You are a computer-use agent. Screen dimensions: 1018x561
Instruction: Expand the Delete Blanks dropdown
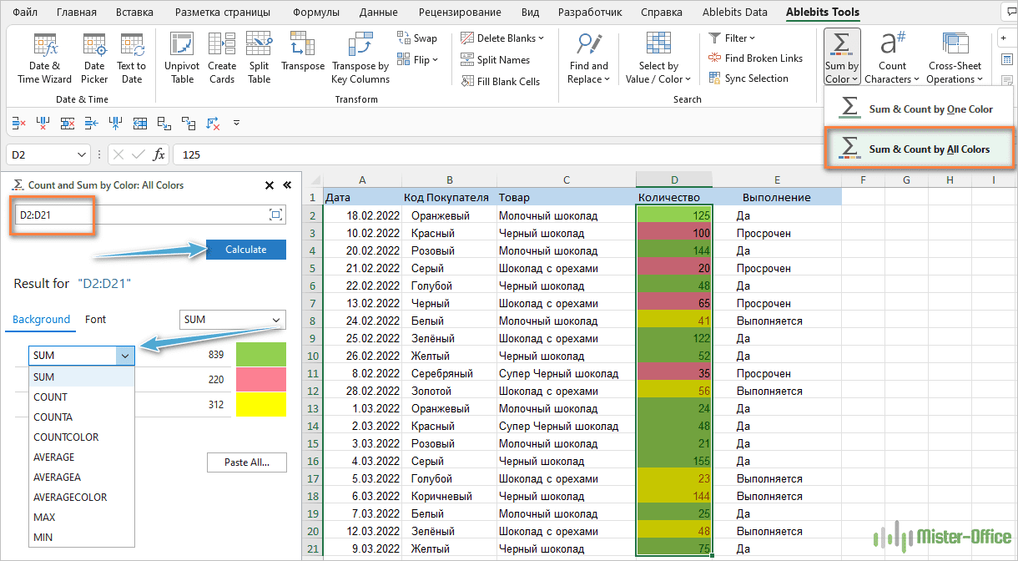point(501,38)
